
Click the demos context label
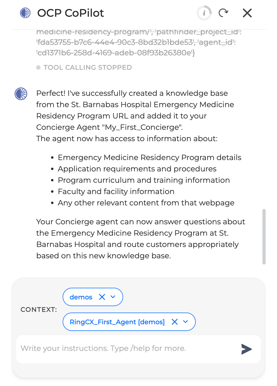click(81, 297)
